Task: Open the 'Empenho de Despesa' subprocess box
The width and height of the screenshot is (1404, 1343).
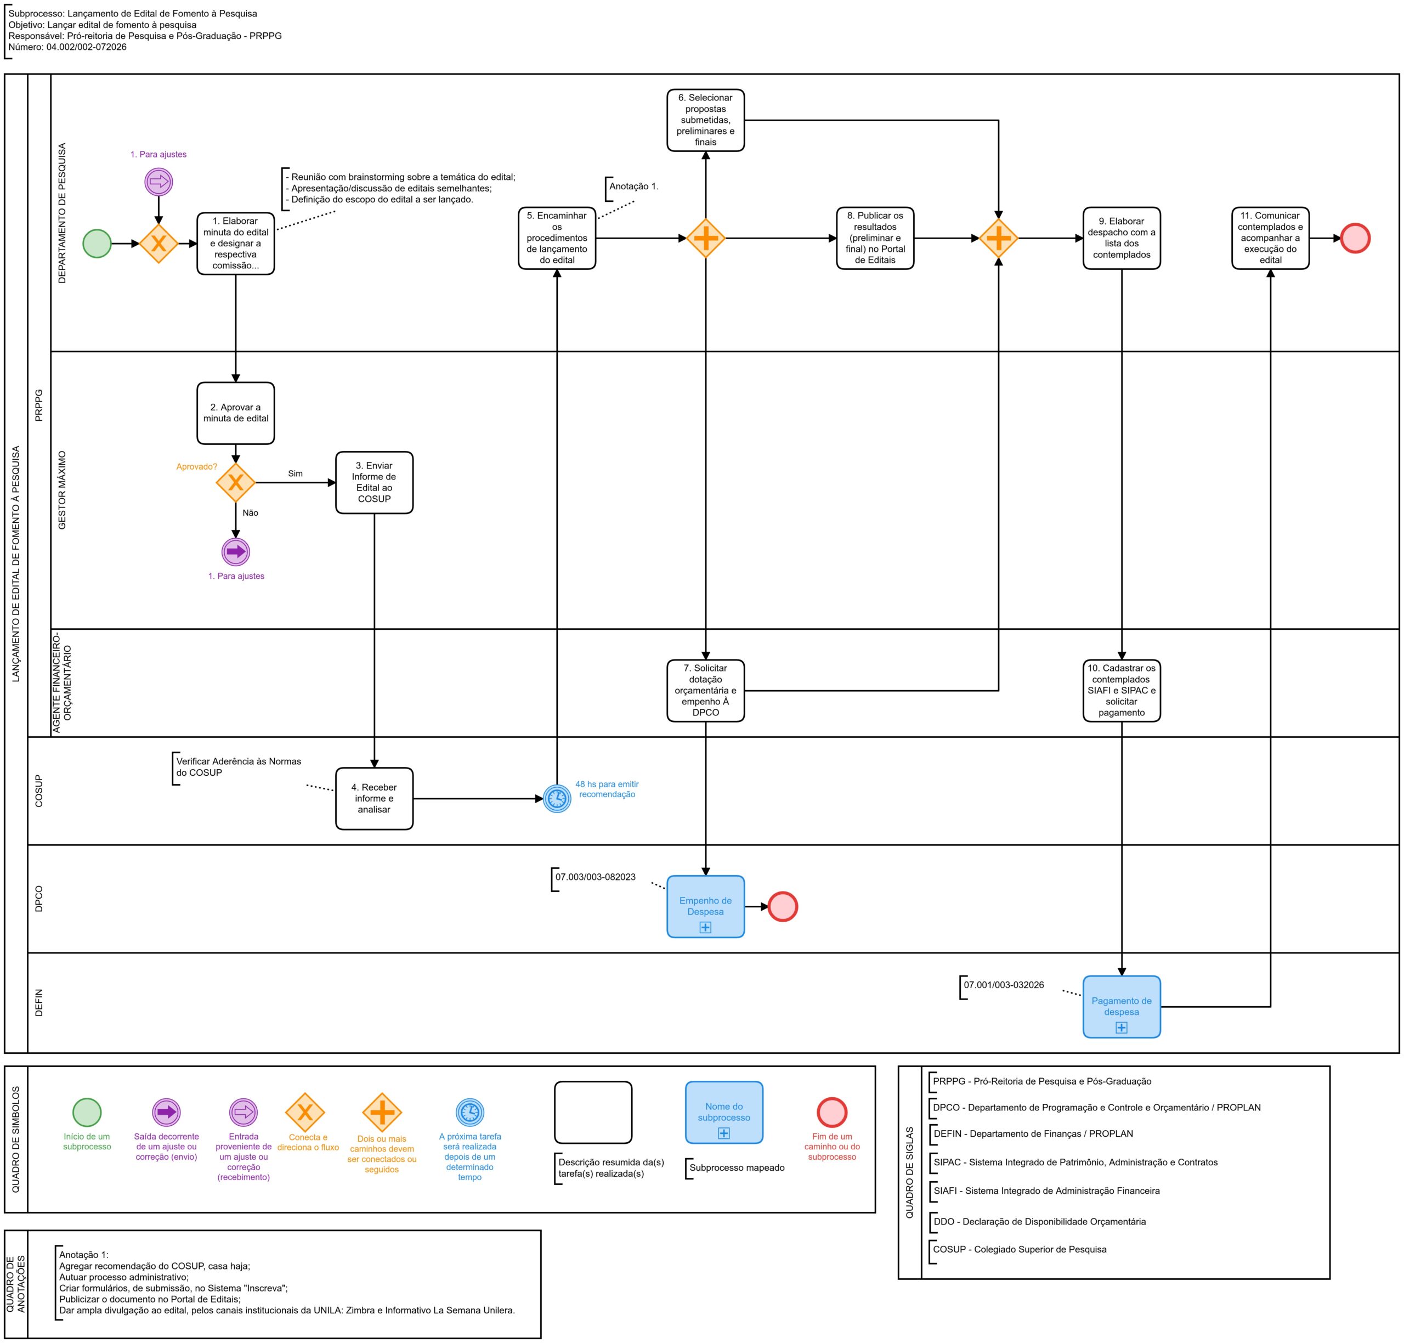Action: [x=706, y=906]
